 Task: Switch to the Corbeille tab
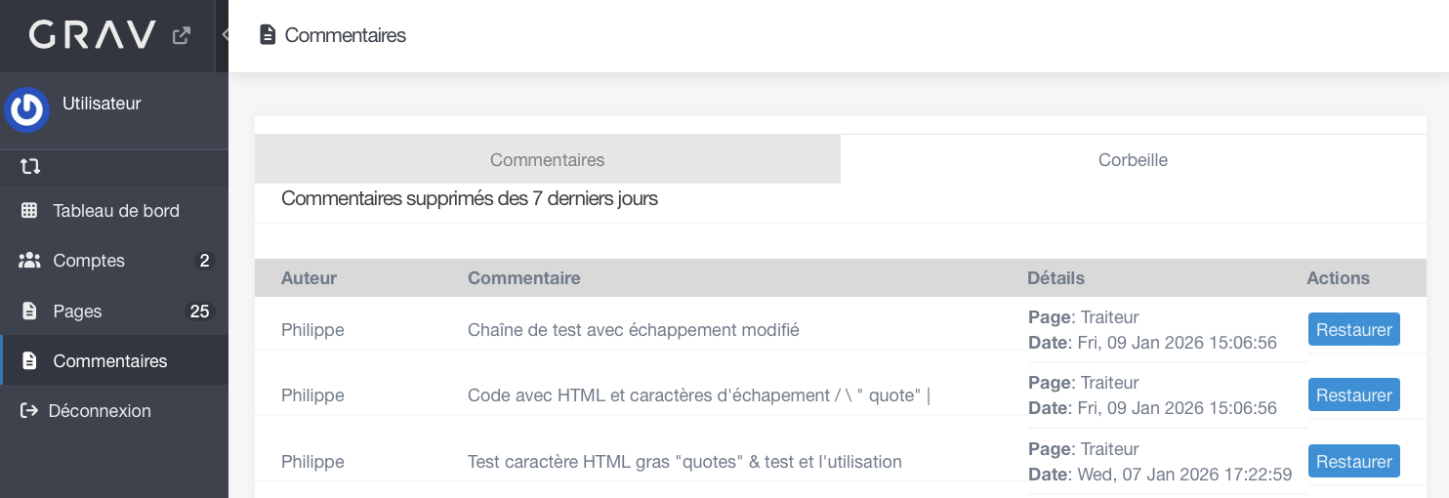[x=1133, y=159]
